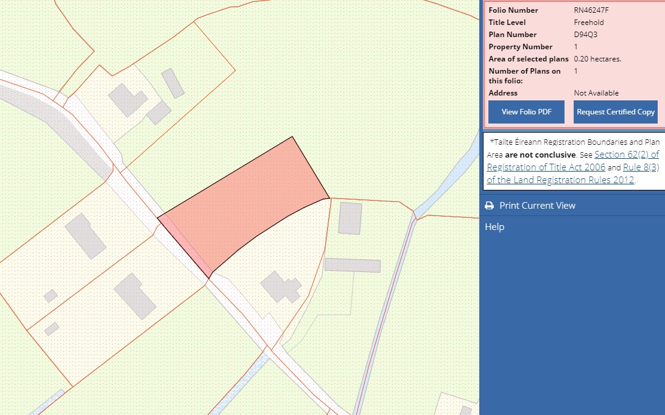Open the Help menu item
665x415 pixels.
[x=494, y=227]
